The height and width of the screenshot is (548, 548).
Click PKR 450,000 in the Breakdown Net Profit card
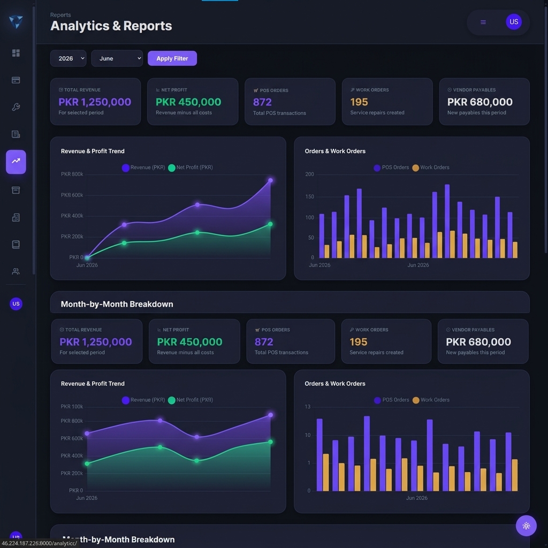(189, 342)
